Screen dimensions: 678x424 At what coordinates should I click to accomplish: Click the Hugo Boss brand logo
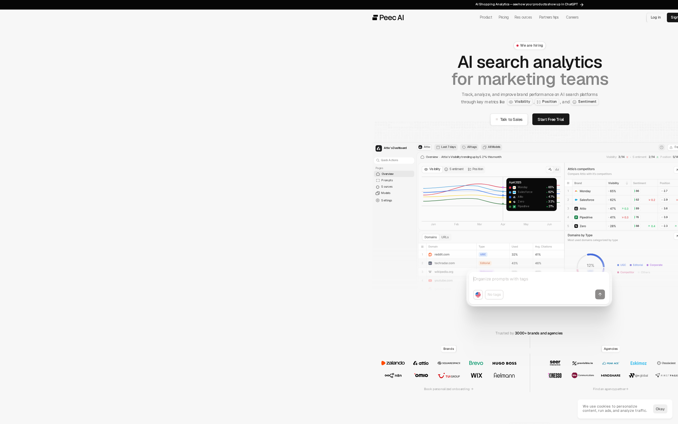[x=504, y=363]
